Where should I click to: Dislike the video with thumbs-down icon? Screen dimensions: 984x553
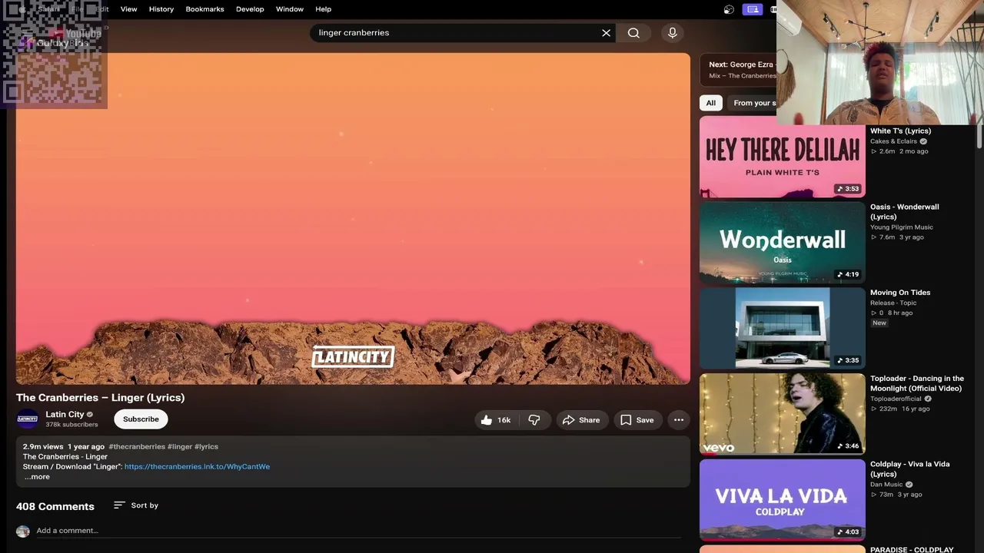click(x=534, y=420)
